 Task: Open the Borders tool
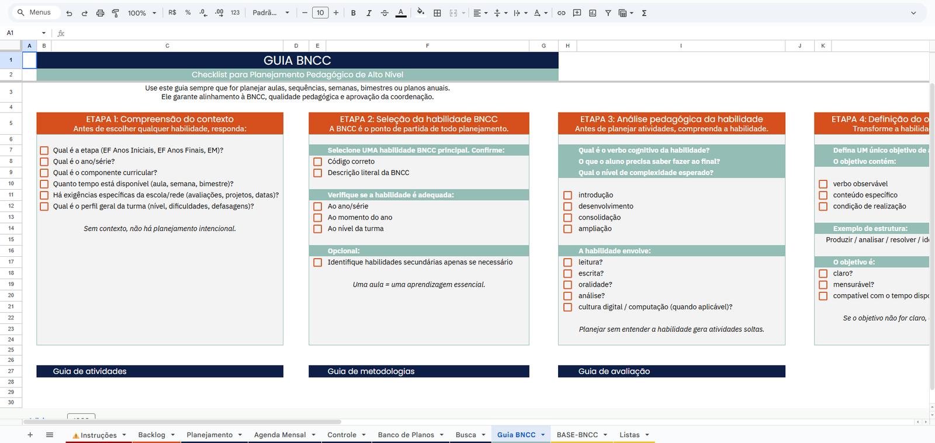[x=437, y=13]
